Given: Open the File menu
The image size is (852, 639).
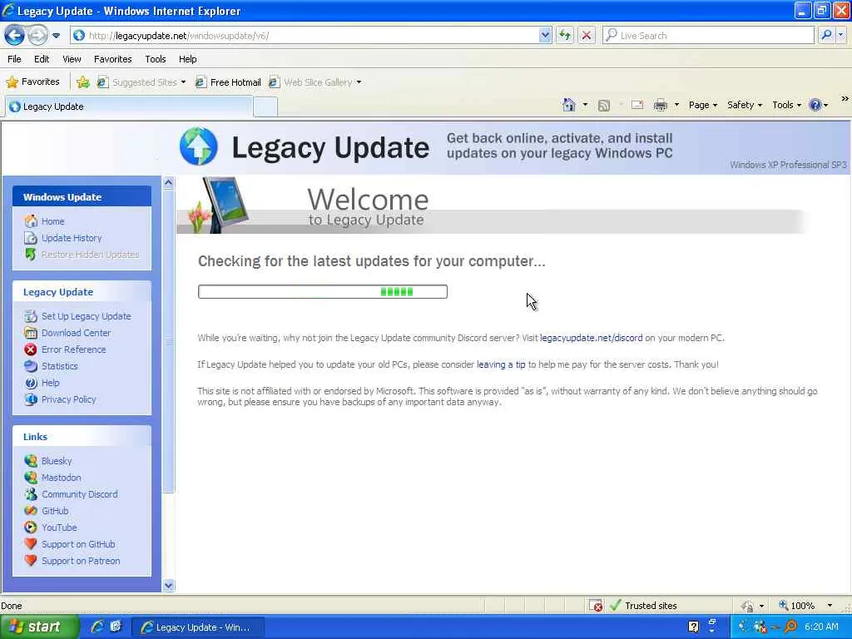Looking at the screenshot, I should point(14,59).
